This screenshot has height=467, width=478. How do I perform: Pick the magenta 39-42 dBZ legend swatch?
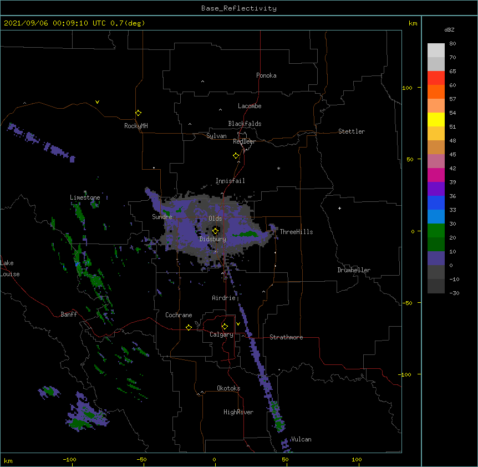coord(436,175)
